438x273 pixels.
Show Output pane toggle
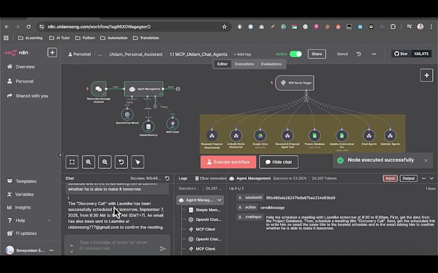point(408,179)
